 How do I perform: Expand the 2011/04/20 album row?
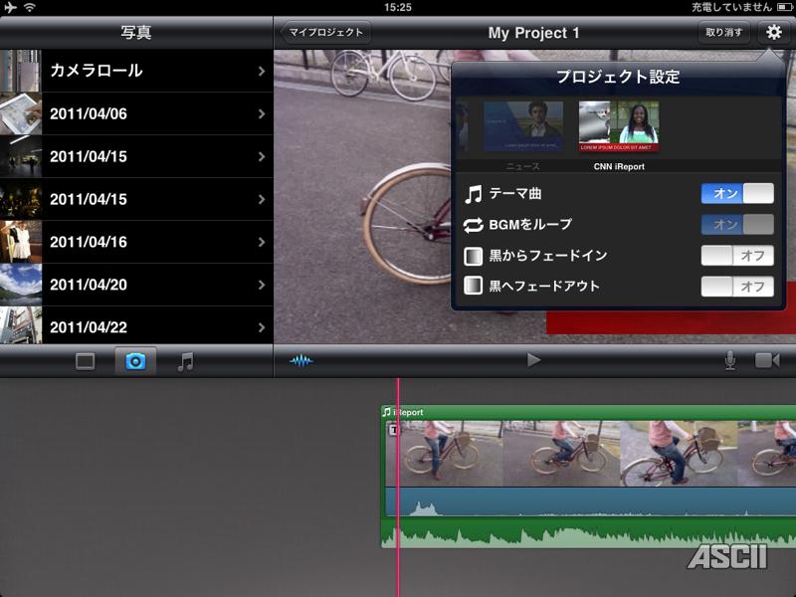[136, 285]
